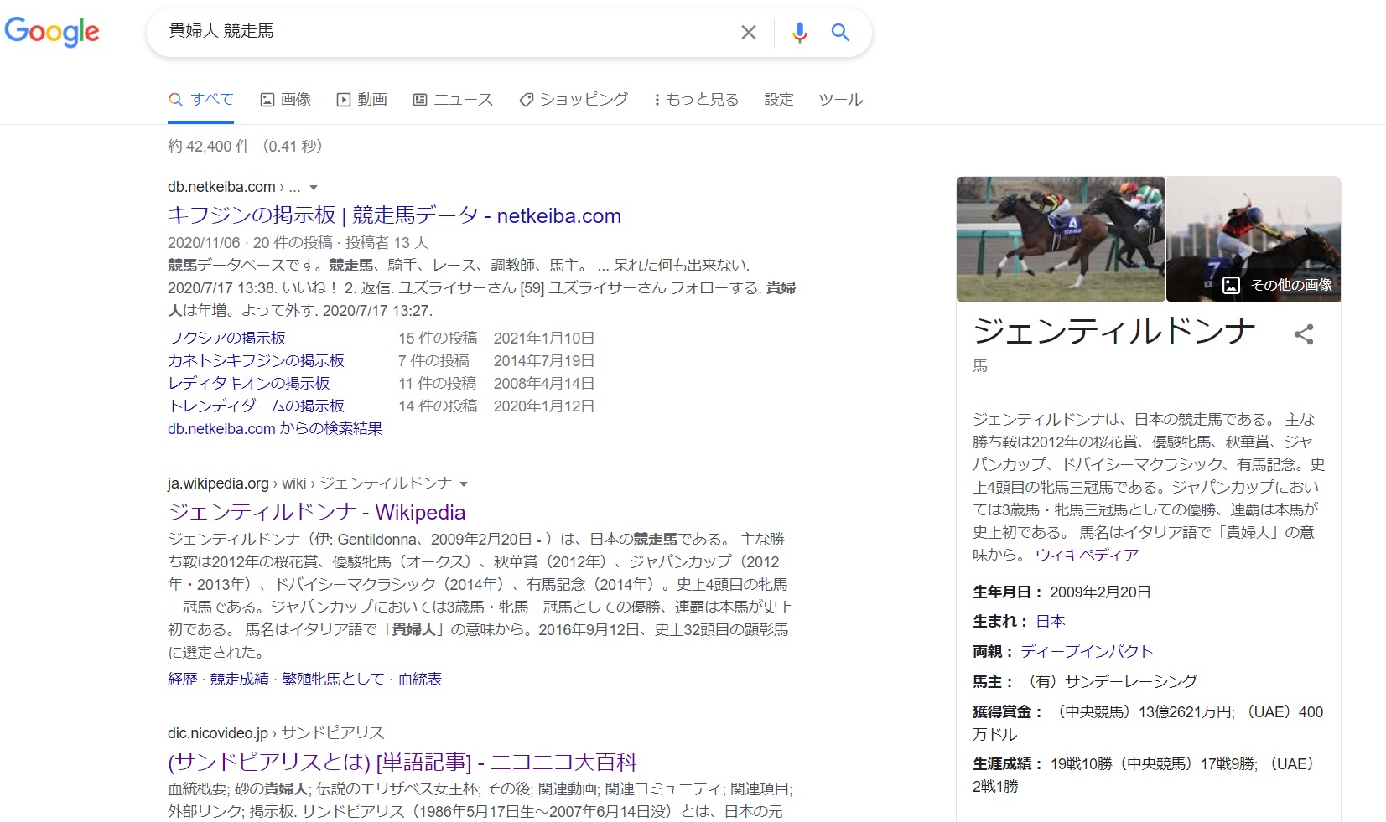Open 設定 menu
Image resolution: width=1386 pixels, height=822 pixels.
click(779, 99)
